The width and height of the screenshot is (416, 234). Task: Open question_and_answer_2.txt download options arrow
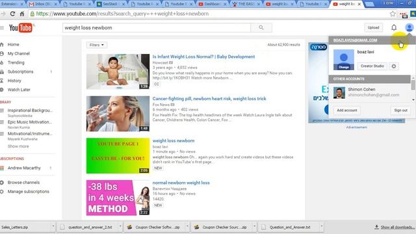[120, 227]
